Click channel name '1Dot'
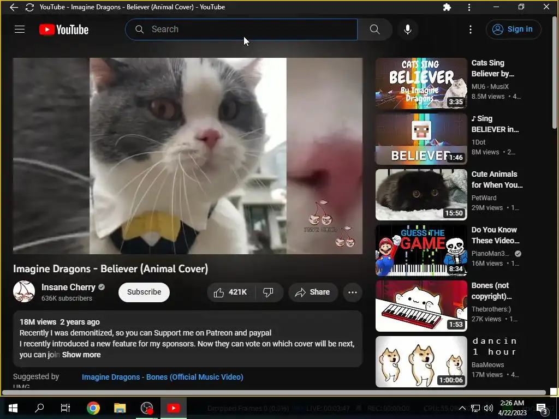Image resolution: width=559 pixels, height=419 pixels. point(478,142)
